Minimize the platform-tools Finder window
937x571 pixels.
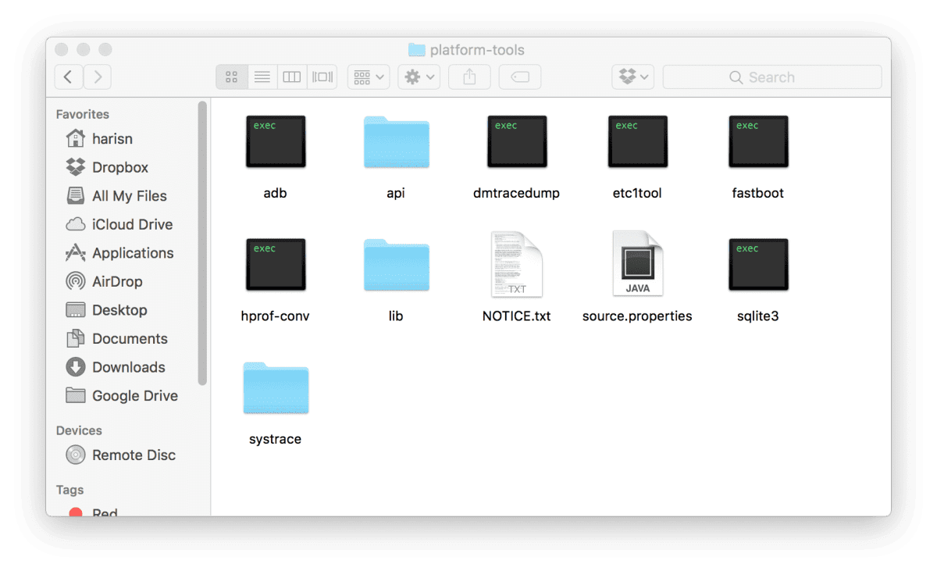click(84, 50)
